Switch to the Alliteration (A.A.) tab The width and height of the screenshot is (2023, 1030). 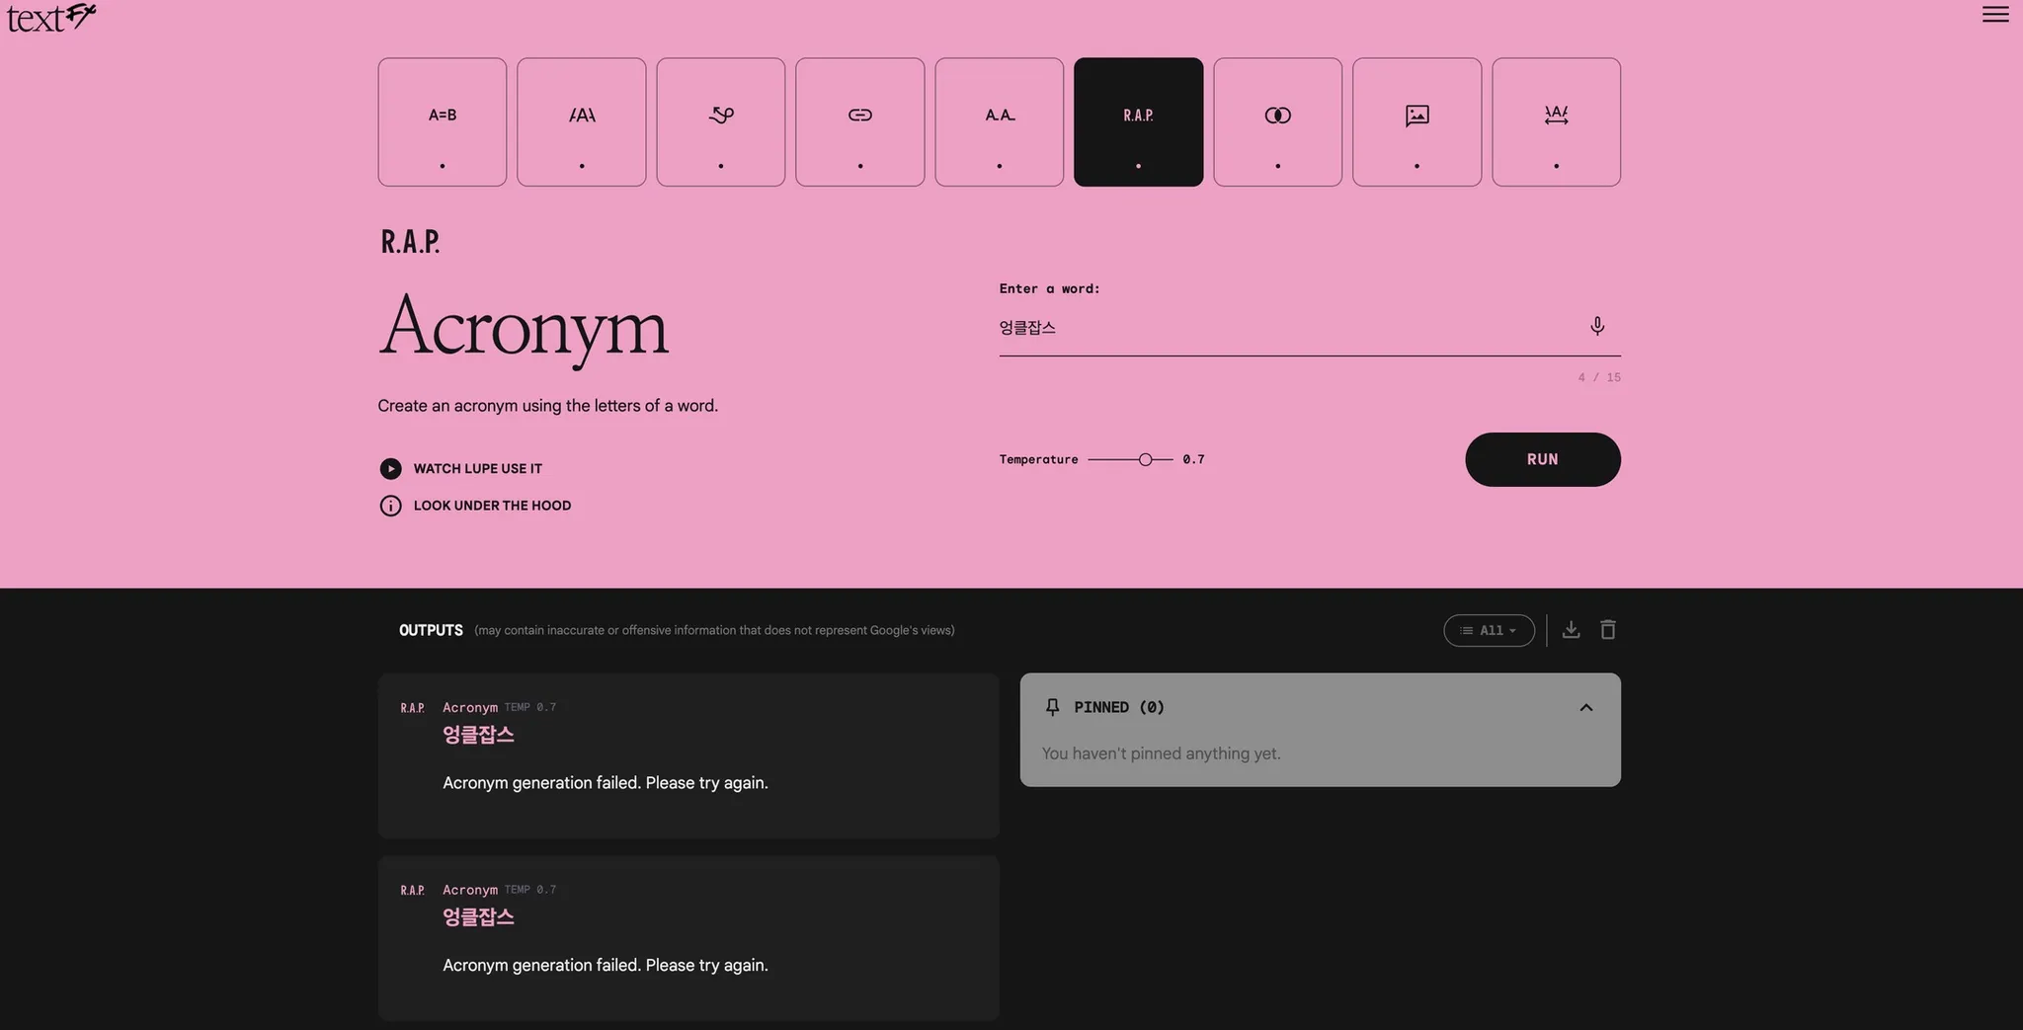click(999, 121)
